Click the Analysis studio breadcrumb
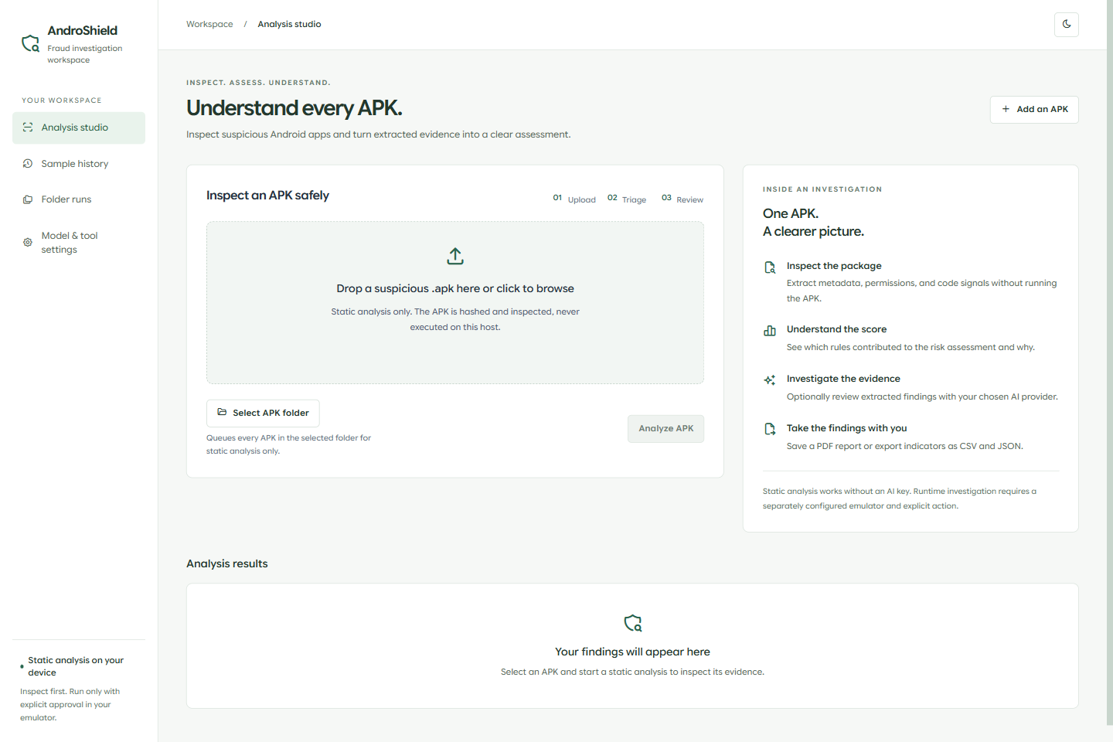 289,24
